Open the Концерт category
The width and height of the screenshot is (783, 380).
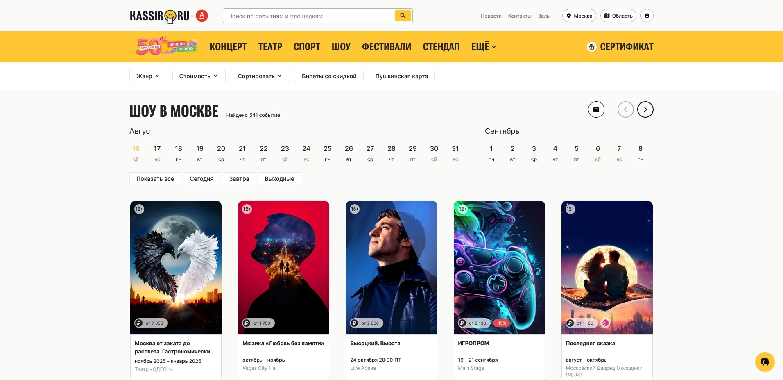point(228,47)
